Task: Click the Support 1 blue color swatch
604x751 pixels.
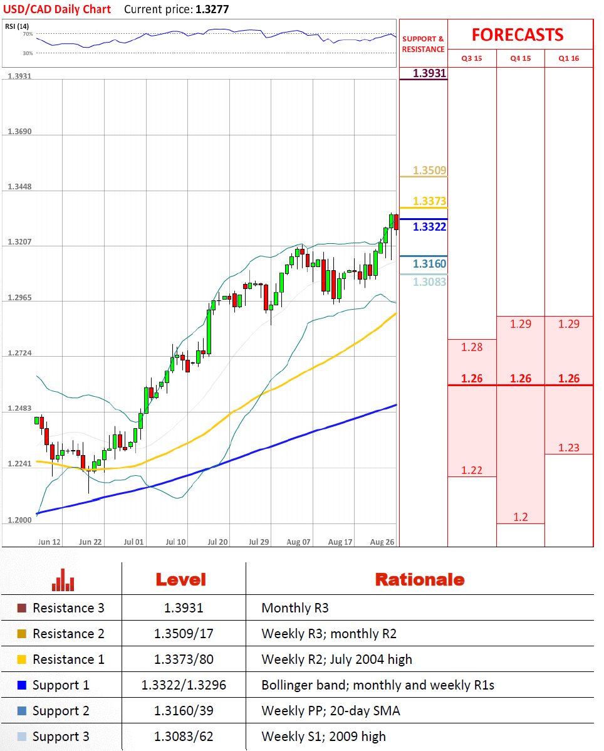Action: (x=22, y=685)
